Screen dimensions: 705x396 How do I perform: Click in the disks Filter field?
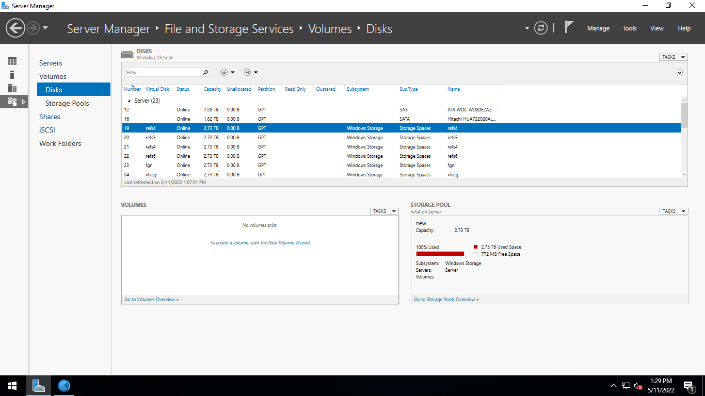tap(163, 73)
